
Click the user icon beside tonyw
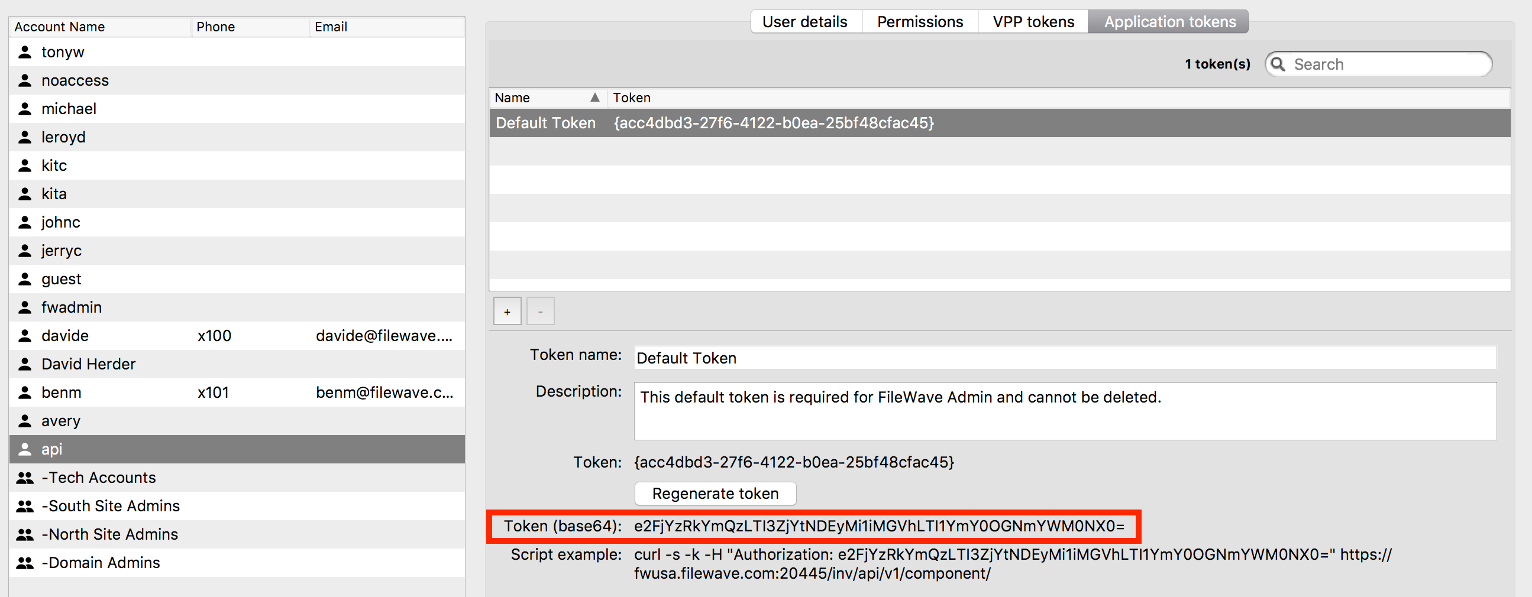(x=25, y=51)
